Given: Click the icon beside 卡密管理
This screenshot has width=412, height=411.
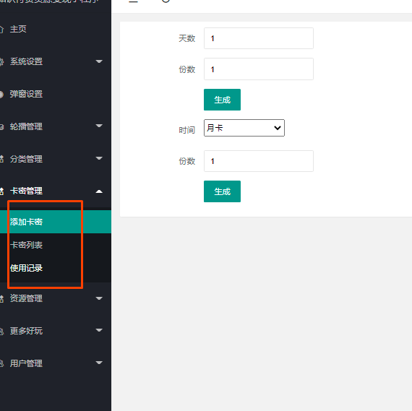Looking at the screenshot, I should point(1,191).
